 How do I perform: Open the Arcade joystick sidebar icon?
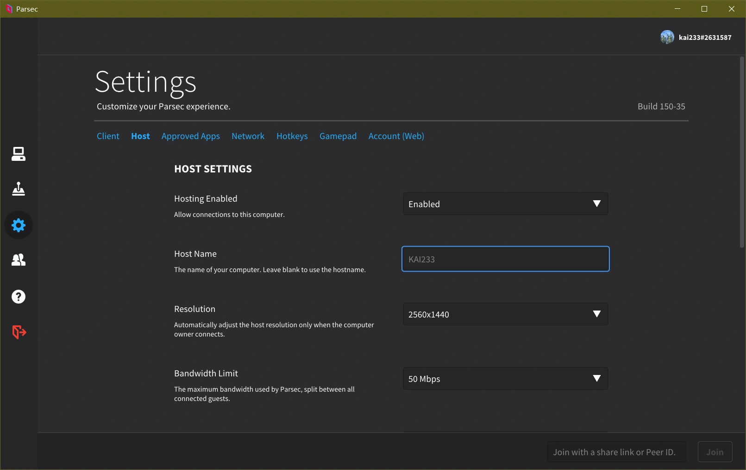19,189
